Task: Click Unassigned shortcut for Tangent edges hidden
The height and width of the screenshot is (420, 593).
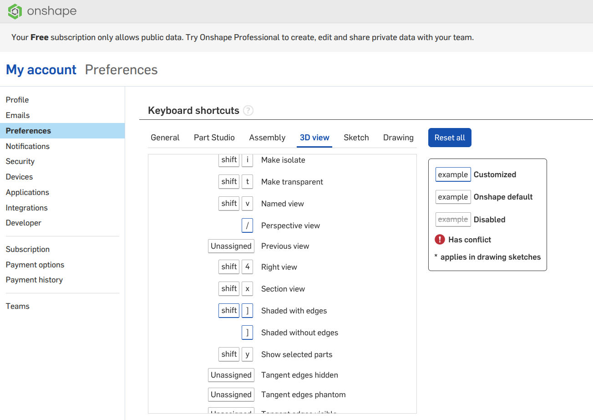Action: (231, 375)
